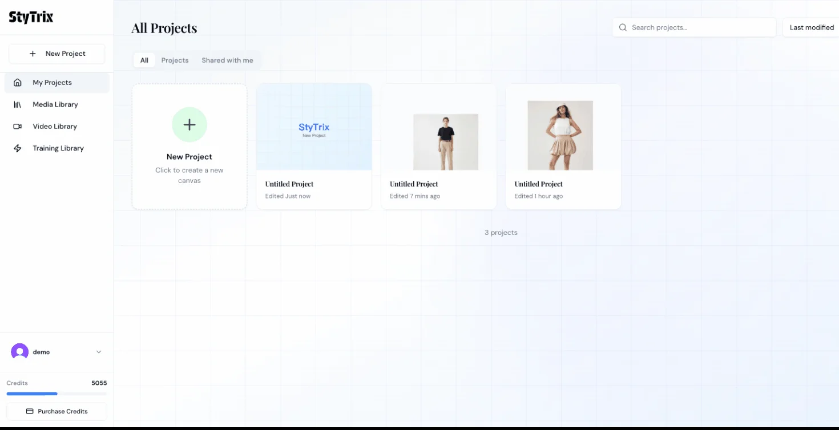
Task: Click the magnifier icon in search bar
Action: point(623,27)
